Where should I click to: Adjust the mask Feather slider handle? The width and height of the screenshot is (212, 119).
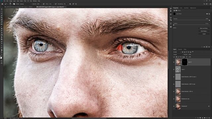click(174, 25)
